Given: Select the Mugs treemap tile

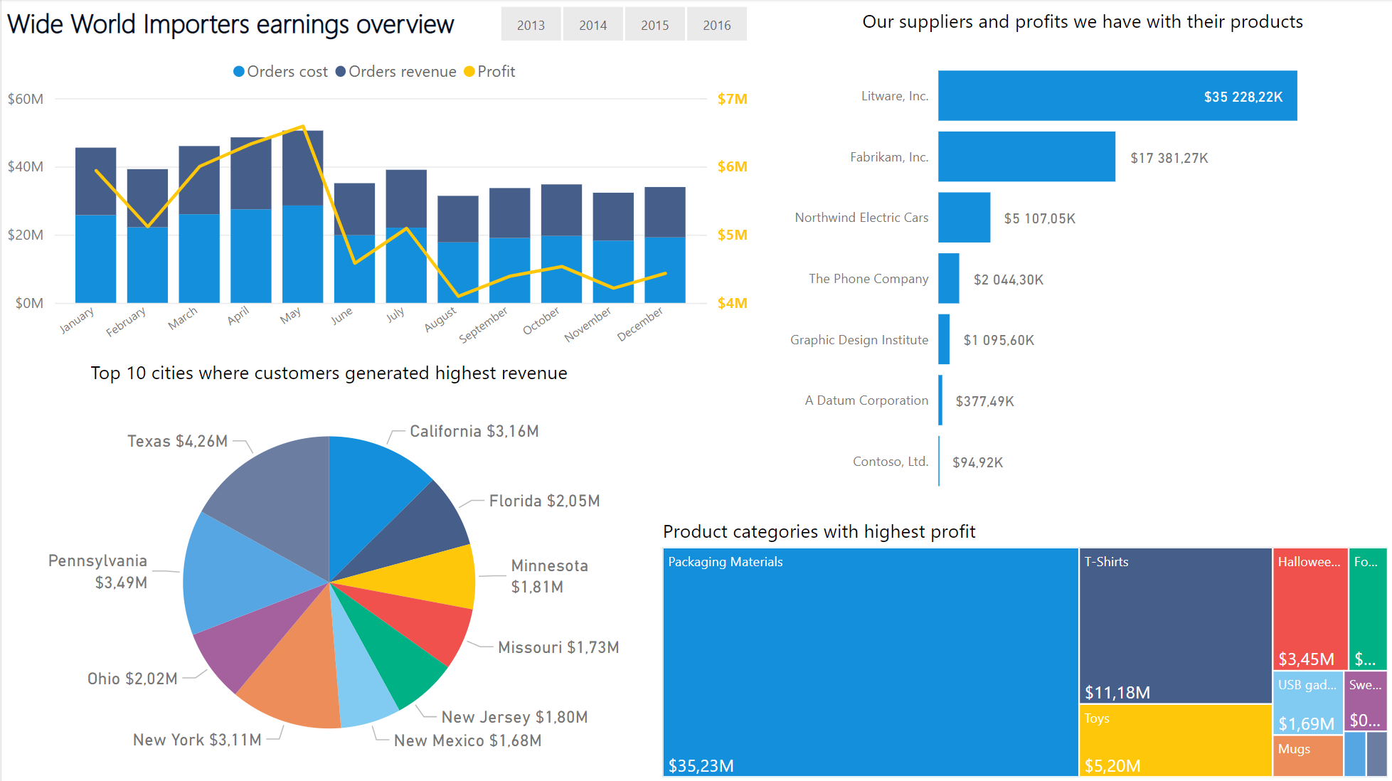Looking at the screenshot, I should (1307, 755).
